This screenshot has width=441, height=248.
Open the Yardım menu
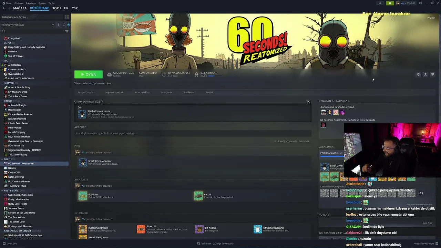[52, 3]
